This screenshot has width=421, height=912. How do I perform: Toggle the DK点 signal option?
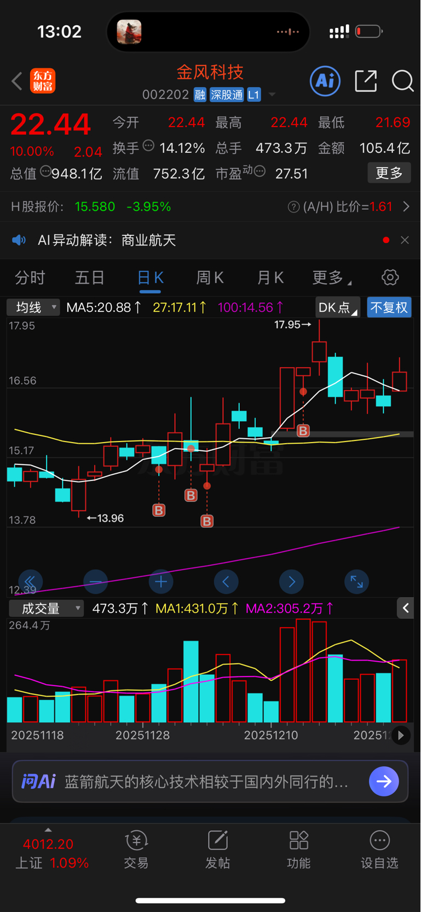click(x=338, y=307)
